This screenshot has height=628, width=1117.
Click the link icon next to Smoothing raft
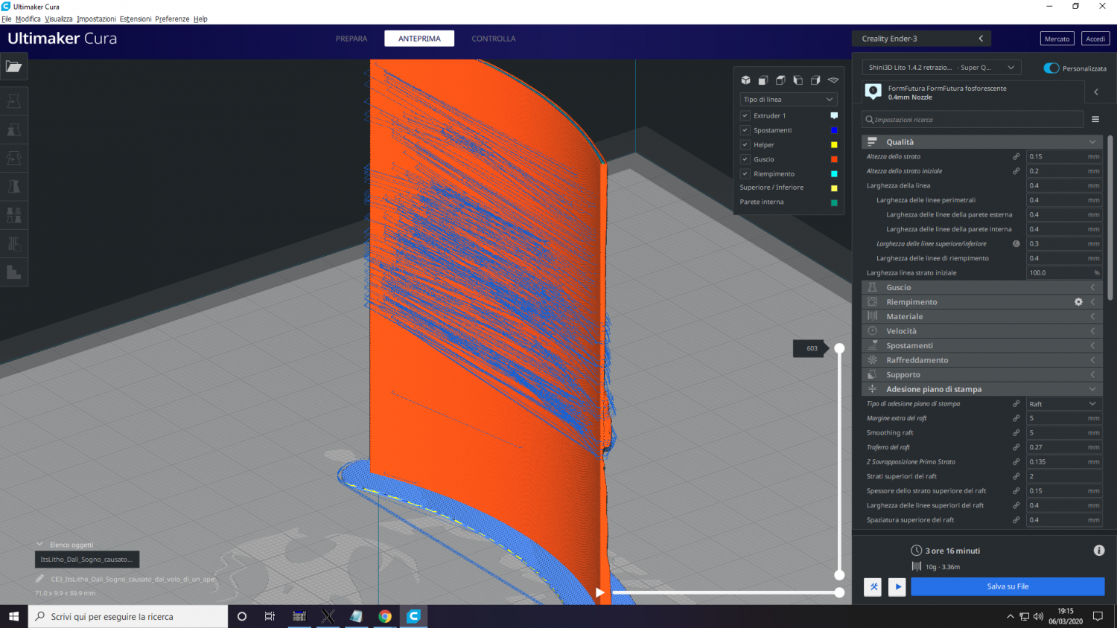[1016, 433]
